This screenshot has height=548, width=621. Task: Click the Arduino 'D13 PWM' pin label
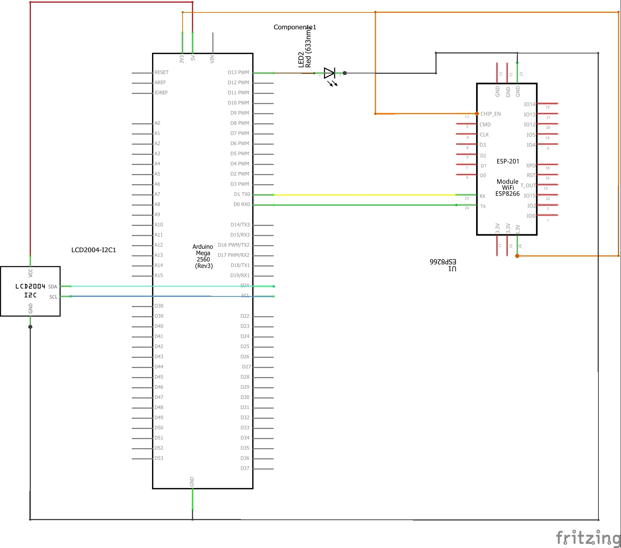tap(238, 72)
